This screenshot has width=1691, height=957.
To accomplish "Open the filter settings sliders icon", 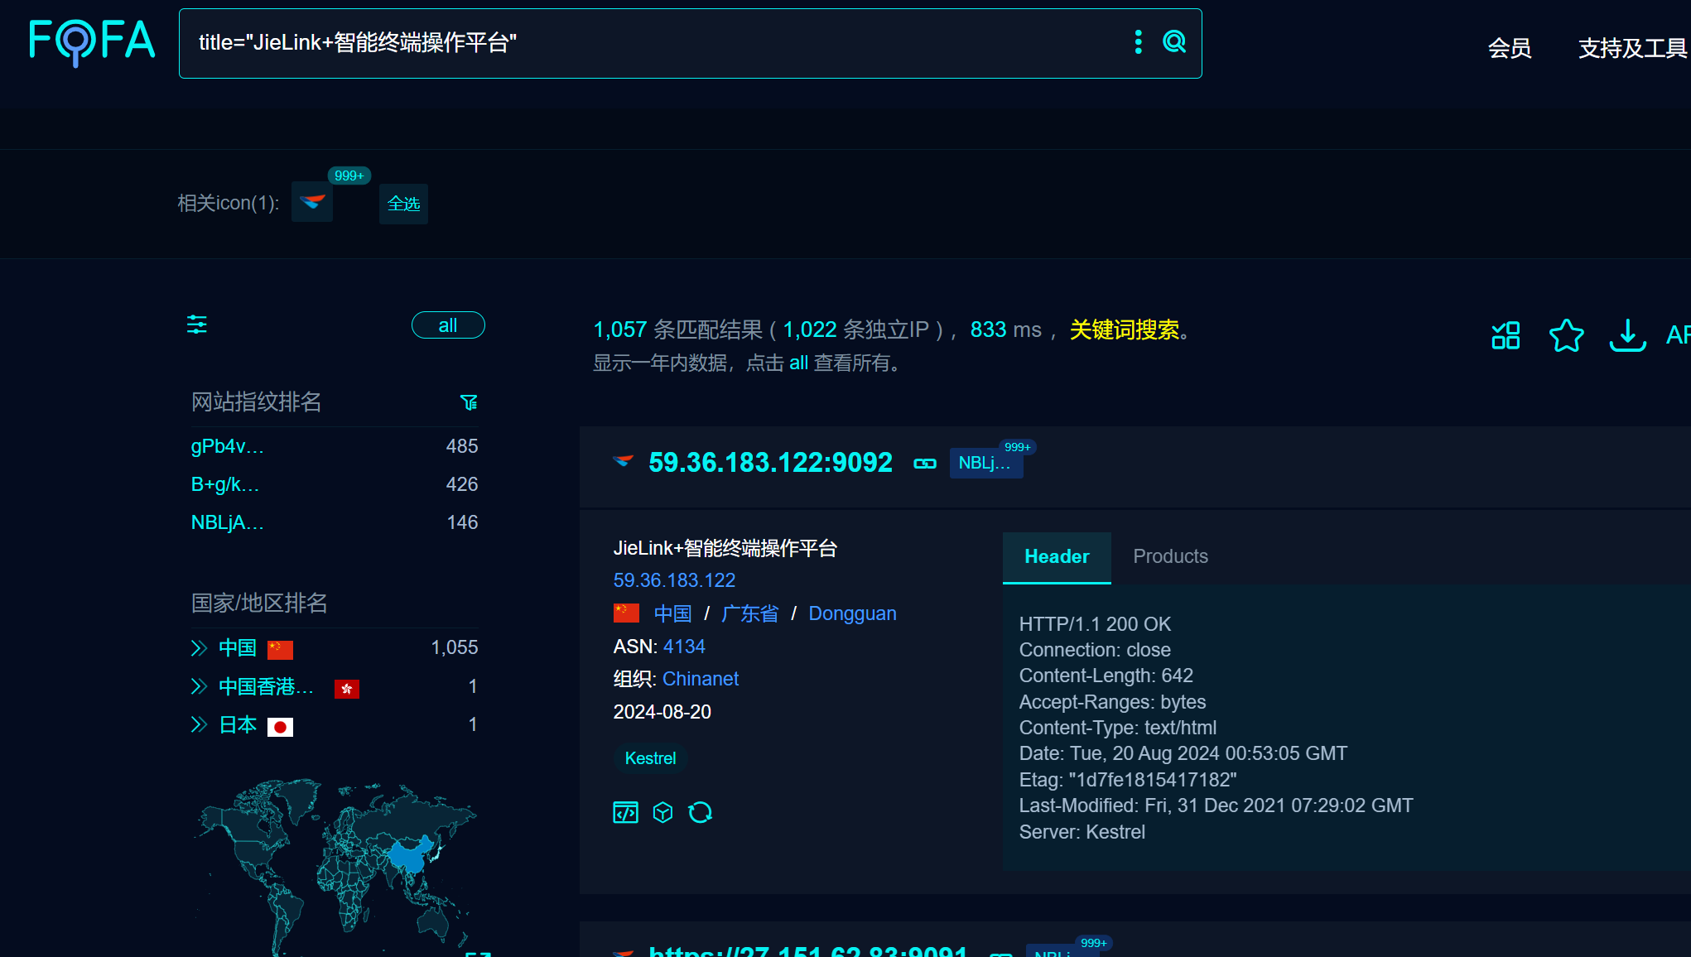I will coord(197,325).
